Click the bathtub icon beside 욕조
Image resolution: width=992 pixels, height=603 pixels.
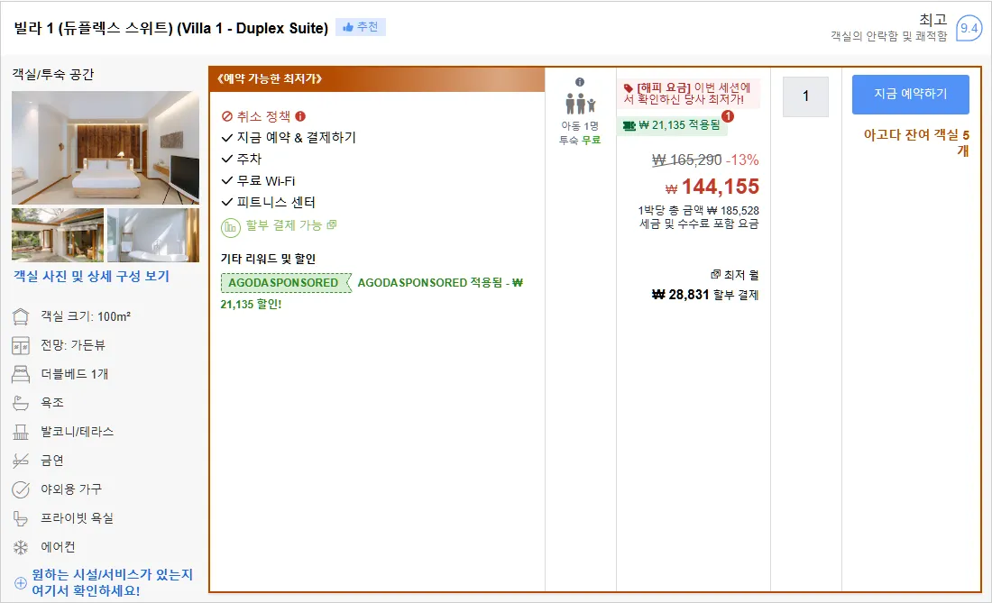point(21,403)
